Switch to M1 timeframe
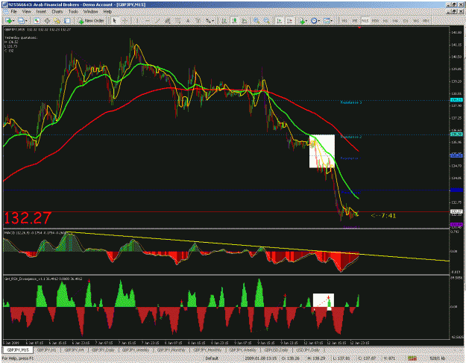The height and width of the screenshot is (363, 466). tap(344, 21)
